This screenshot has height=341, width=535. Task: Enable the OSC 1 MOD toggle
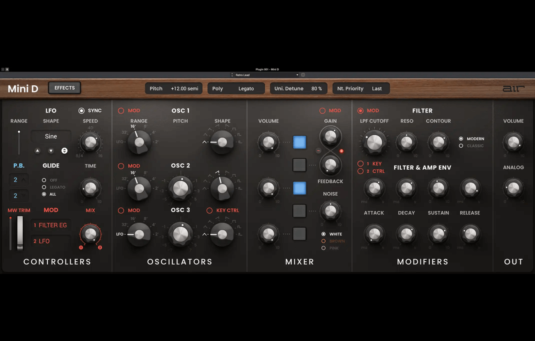coord(121,111)
